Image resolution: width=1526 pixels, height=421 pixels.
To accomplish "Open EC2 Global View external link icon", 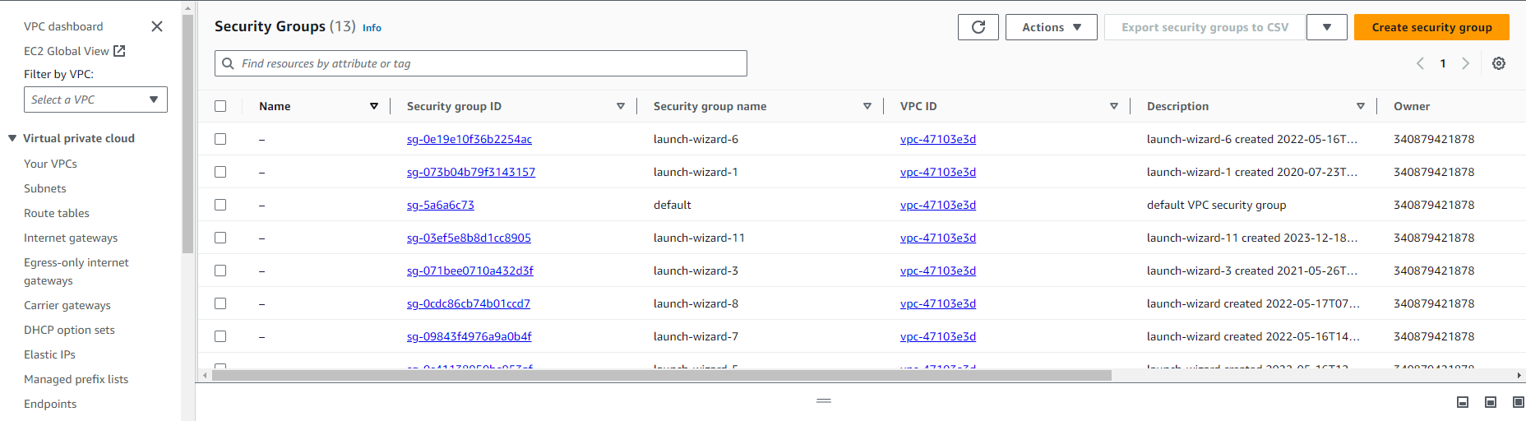I will pyautogui.click(x=119, y=51).
